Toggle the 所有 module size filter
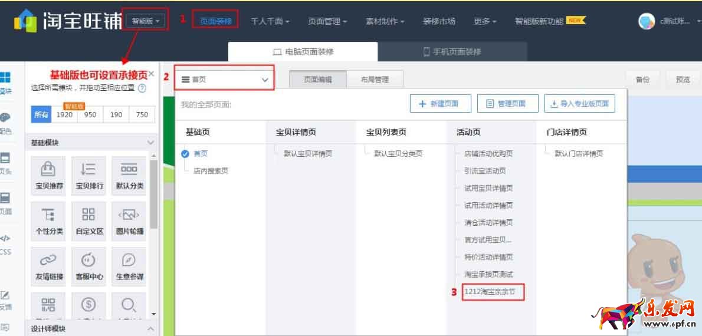 (x=41, y=115)
